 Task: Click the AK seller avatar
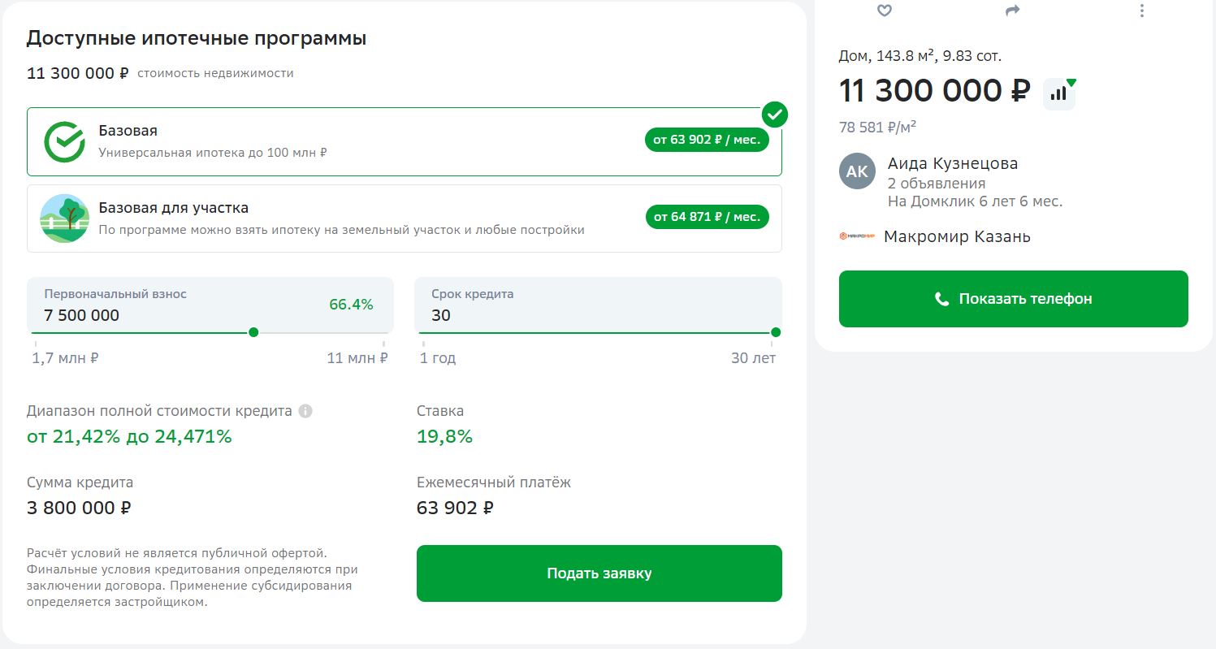tap(857, 171)
